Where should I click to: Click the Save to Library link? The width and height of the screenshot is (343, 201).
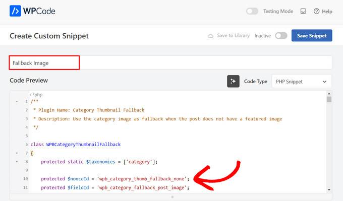point(233,35)
